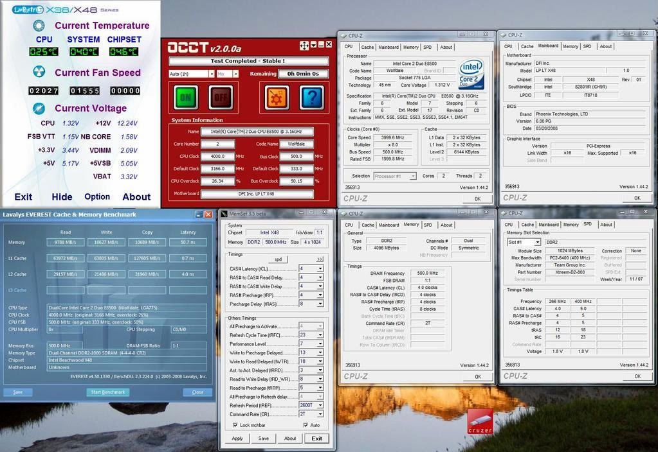
Task: Open RAS# to CAS# Read Delay dropdown
Action: pyautogui.click(x=320, y=277)
